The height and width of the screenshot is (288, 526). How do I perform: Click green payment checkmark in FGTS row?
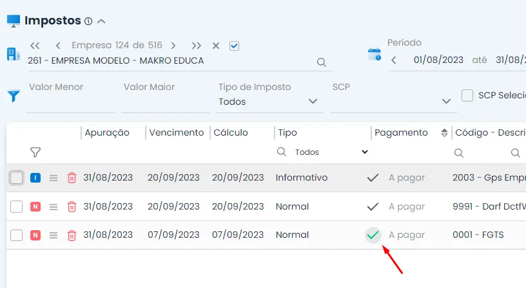click(373, 235)
